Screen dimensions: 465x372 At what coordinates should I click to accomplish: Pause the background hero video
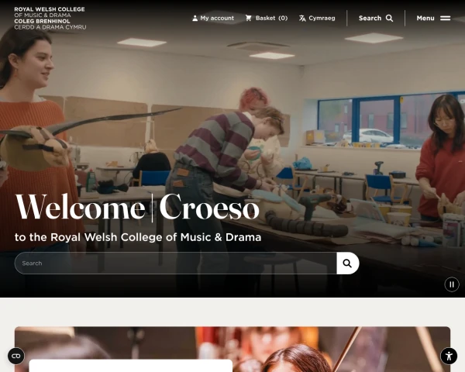point(452,284)
